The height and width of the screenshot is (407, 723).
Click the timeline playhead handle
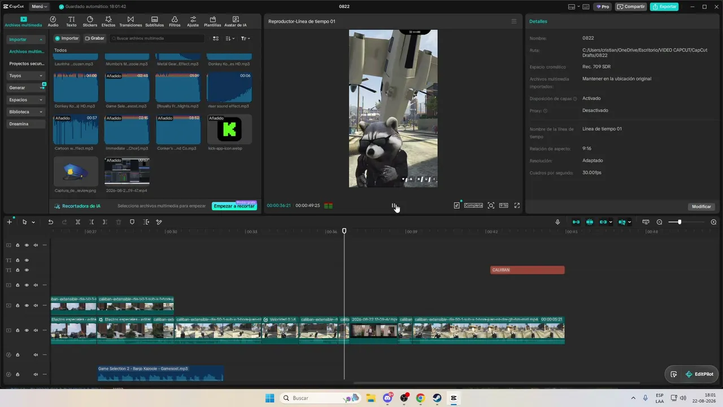344,231
